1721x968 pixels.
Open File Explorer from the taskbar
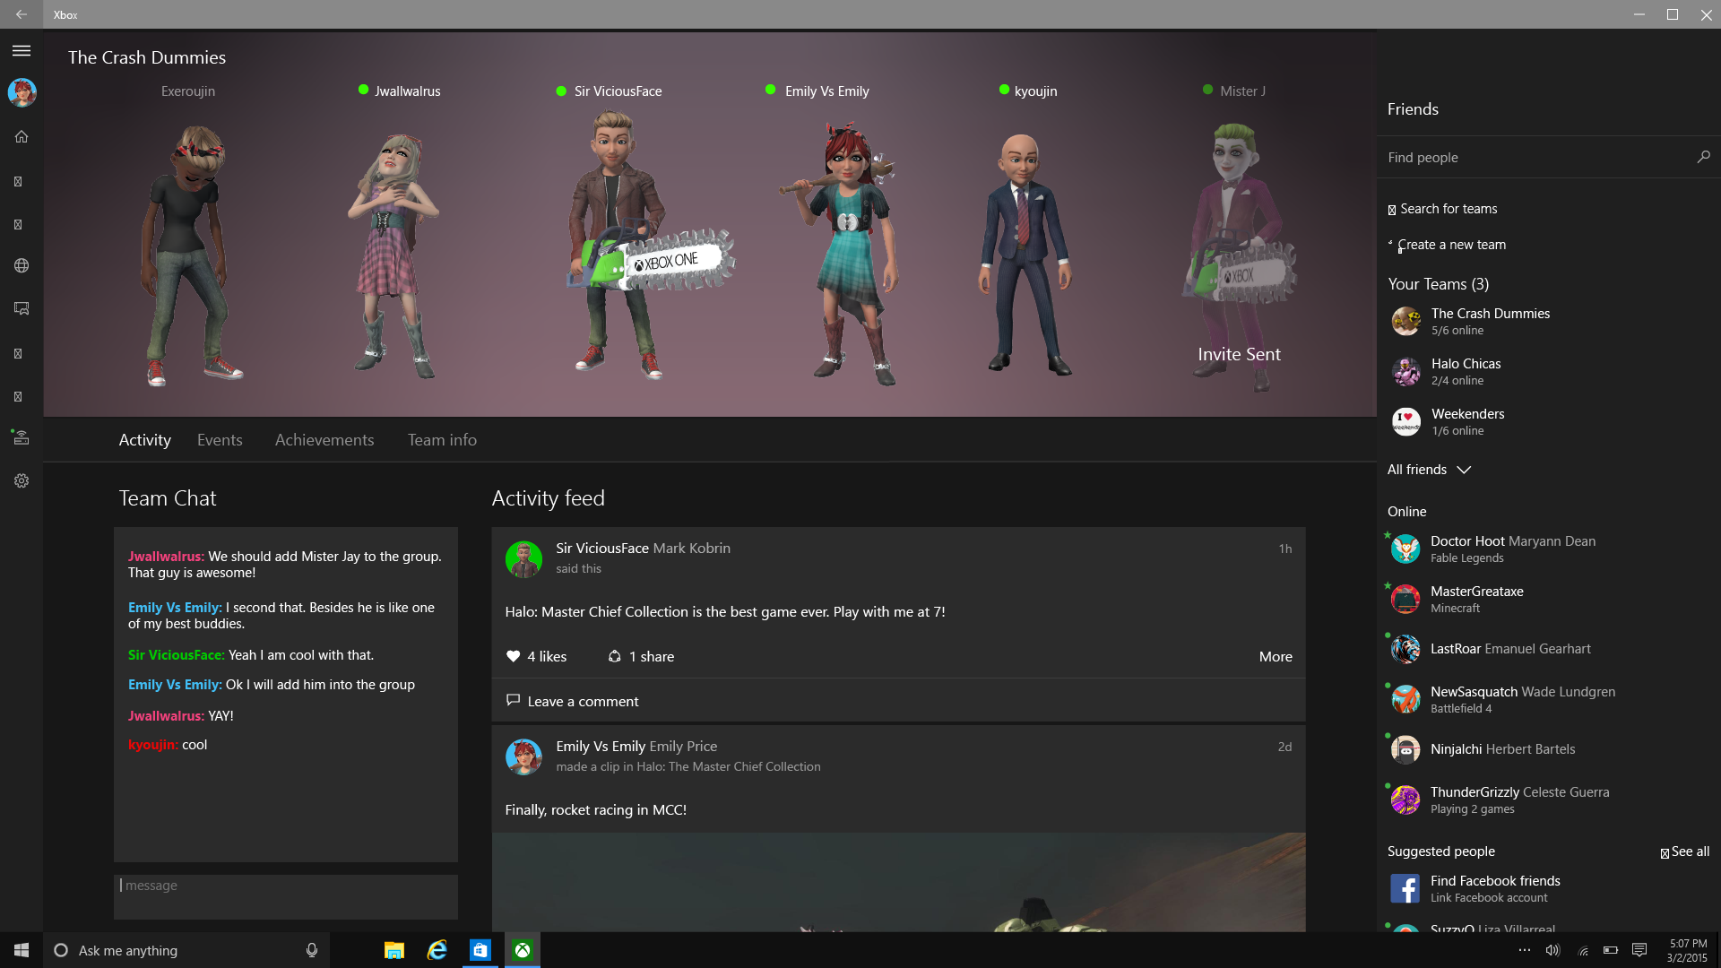[x=393, y=950]
